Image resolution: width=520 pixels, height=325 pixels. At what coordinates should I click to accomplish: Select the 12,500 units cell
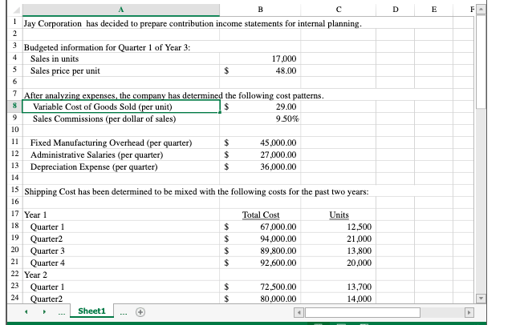339,227
